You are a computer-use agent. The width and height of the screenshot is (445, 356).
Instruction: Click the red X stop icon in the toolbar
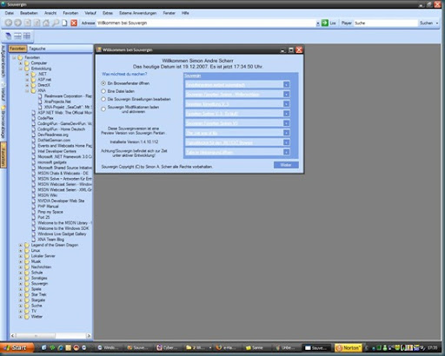tap(74, 23)
